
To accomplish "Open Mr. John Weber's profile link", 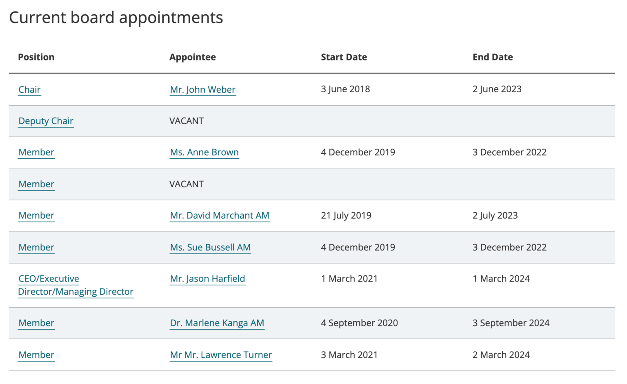I will [202, 89].
